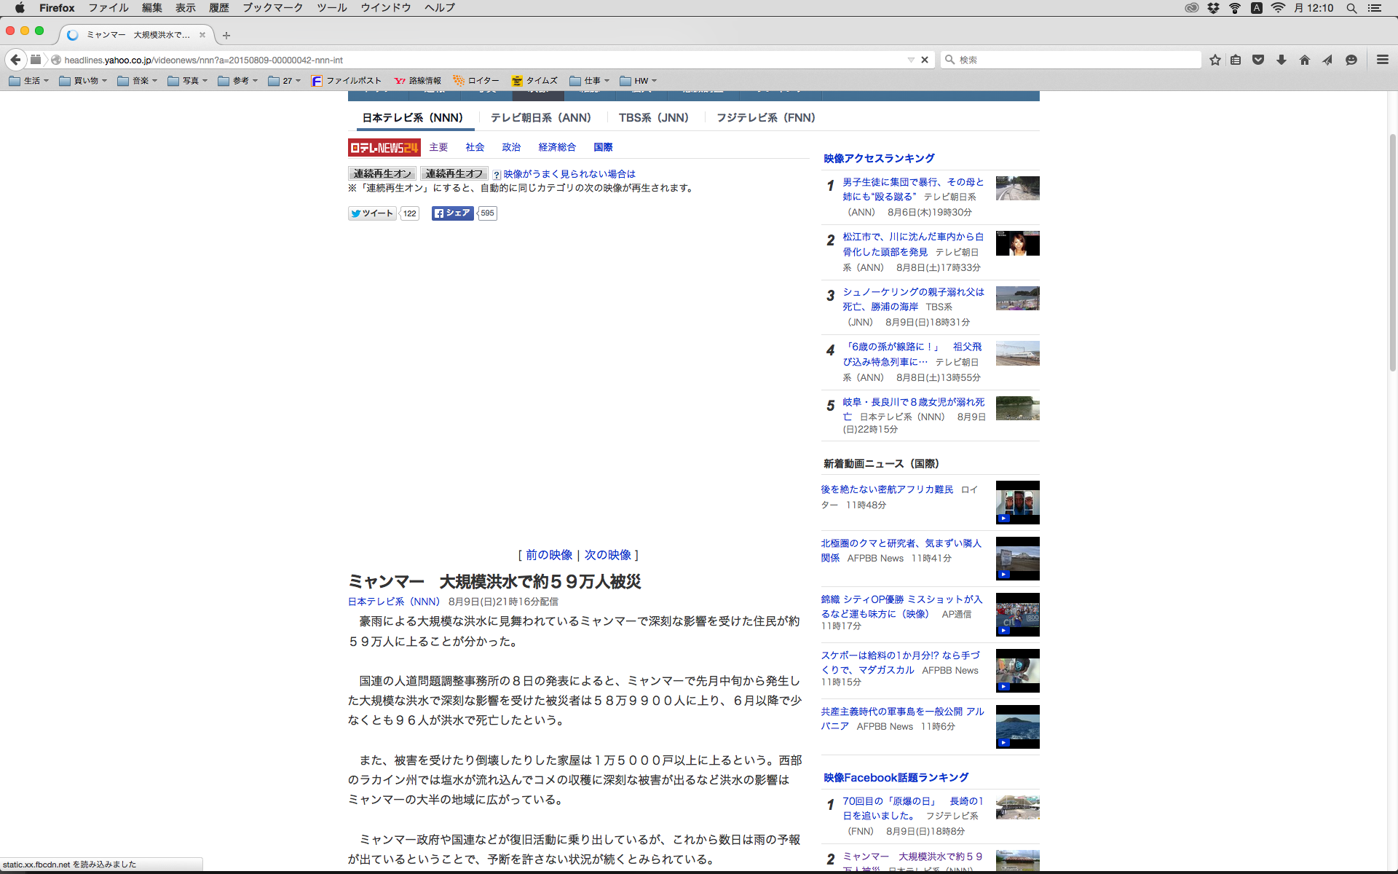Turn on 連続再生オン continuous playback
This screenshot has height=874, width=1398.
[x=382, y=173]
